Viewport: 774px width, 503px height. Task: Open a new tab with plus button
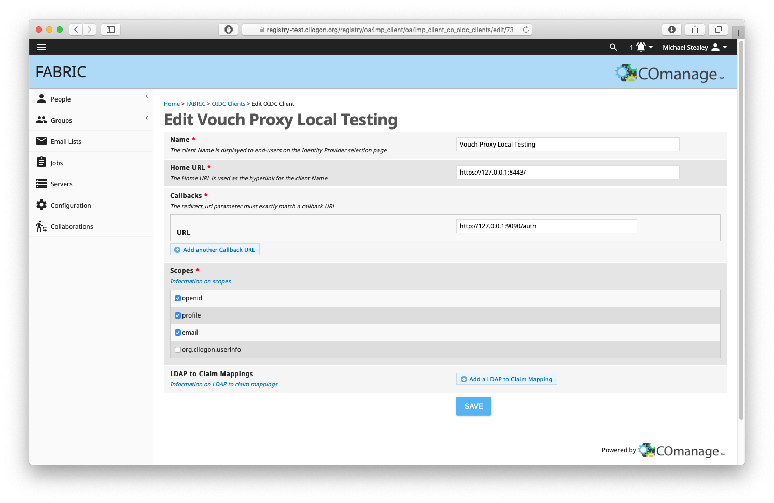(738, 33)
